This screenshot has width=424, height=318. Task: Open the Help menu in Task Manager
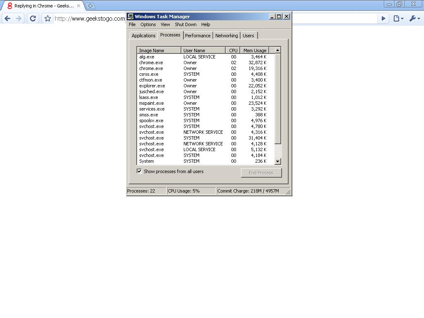coord(205,24)
